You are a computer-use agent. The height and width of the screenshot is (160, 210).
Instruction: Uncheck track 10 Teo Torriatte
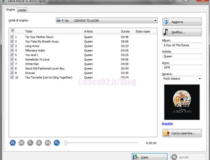(12, 77)
